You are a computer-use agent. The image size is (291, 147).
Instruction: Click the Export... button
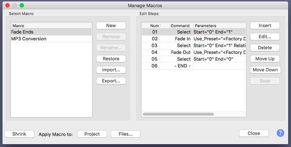(111, 81)
